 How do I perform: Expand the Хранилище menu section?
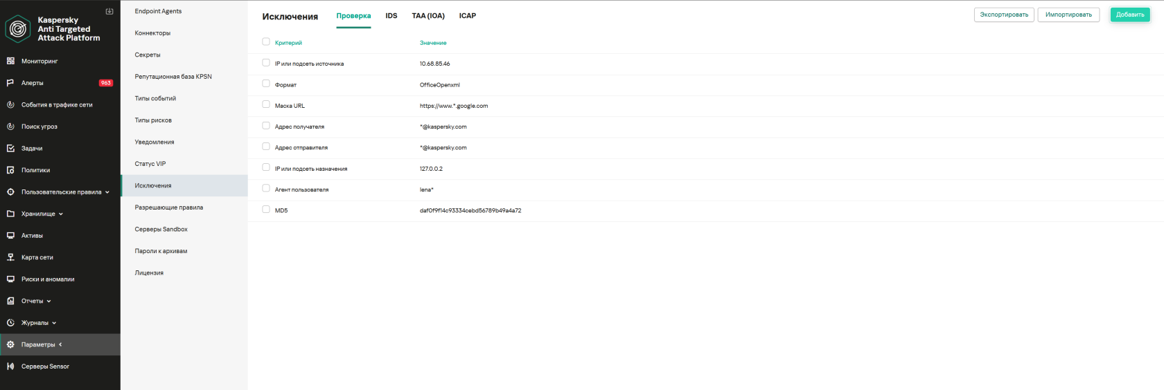click(61, 214)
